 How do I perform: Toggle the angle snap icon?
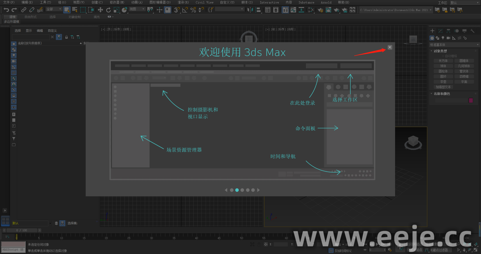click(185, 10)
